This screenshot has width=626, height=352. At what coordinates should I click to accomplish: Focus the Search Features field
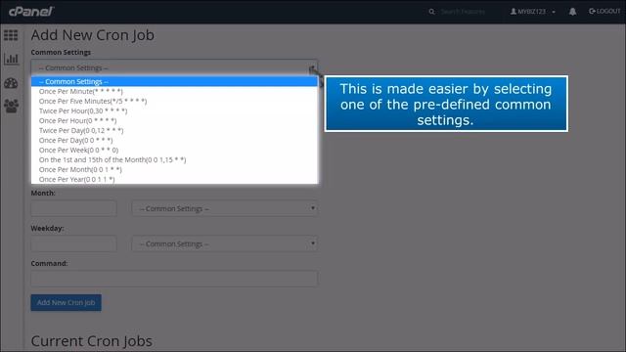tap(463, 12)
